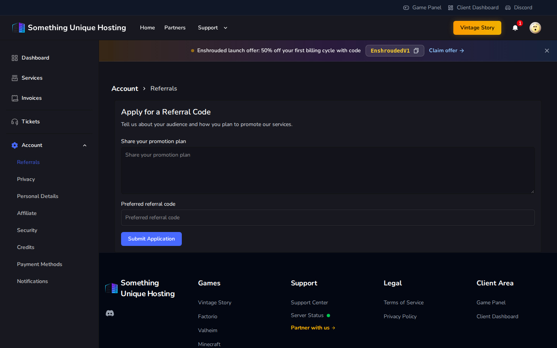Open Payment Methods in the sidebar
This screenshot has width=557, height=348.
[x=39, y=264]
